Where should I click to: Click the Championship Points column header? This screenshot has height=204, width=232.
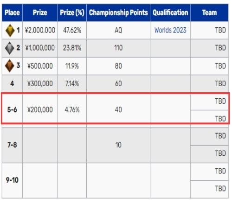(118, 13)
